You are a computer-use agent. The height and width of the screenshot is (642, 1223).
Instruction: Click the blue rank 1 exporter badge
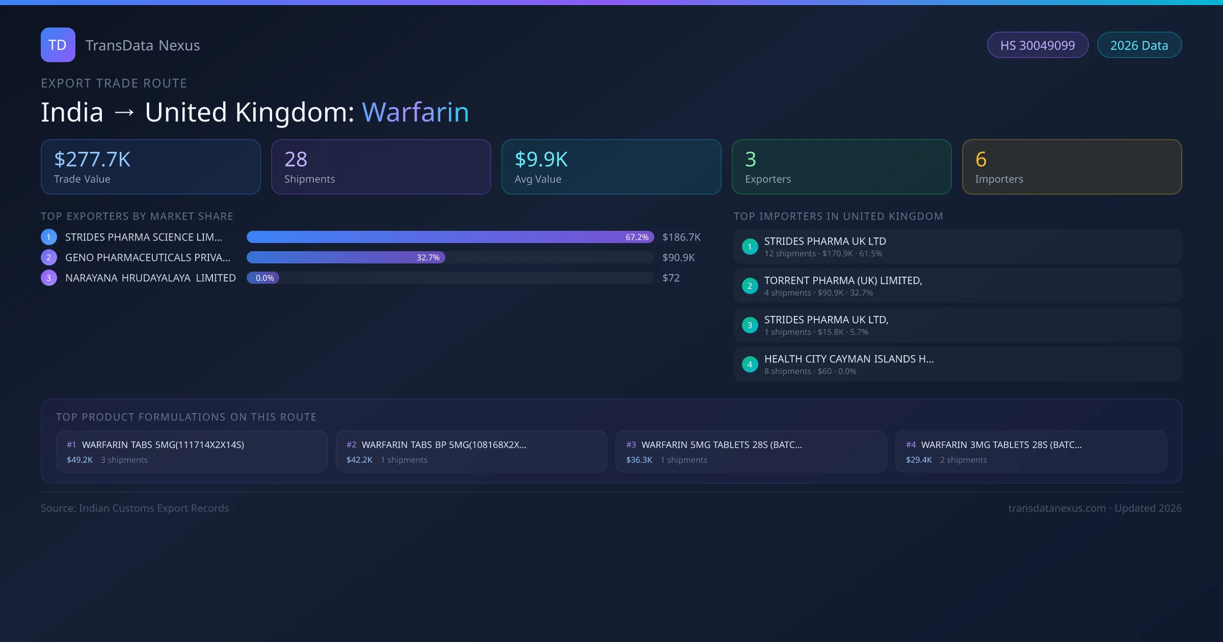[x=49, y=237]
